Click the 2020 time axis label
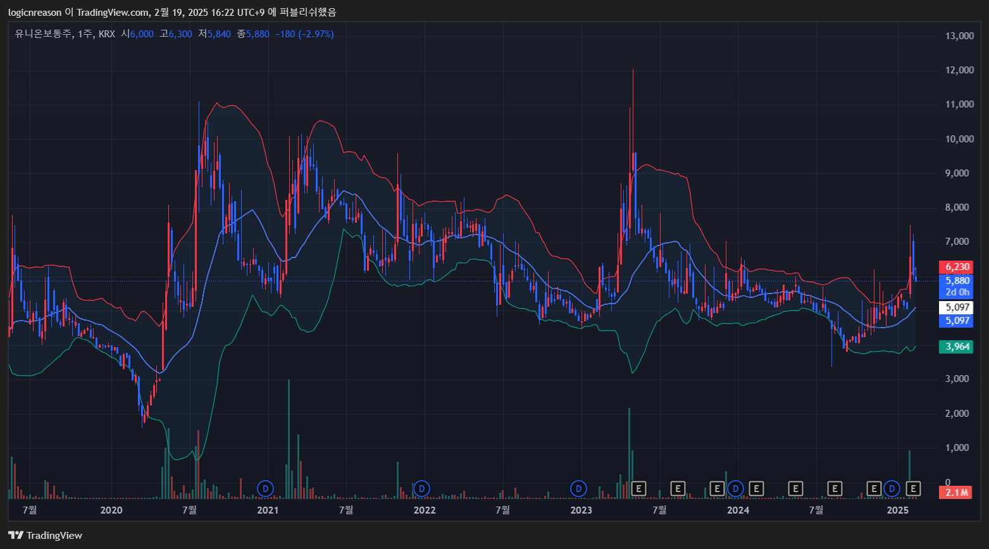Image resolution: width=989 pixels, height=549 pixels. (111, 510)
